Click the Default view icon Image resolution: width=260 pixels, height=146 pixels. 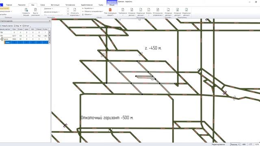click(35, 10)
